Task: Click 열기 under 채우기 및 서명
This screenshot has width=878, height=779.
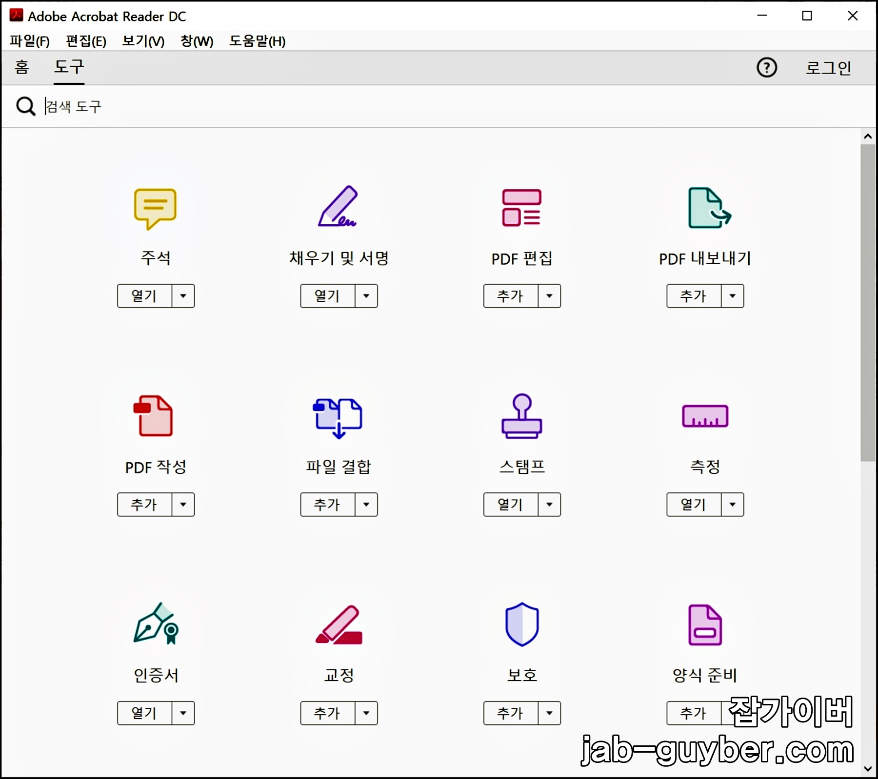Action: coord(328,296)
